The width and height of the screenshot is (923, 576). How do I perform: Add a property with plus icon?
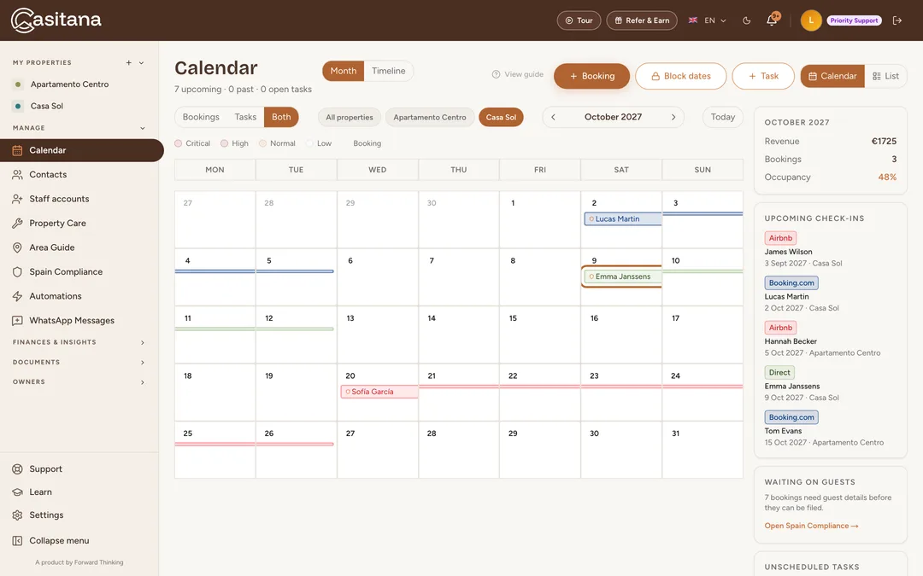point(128,63)
